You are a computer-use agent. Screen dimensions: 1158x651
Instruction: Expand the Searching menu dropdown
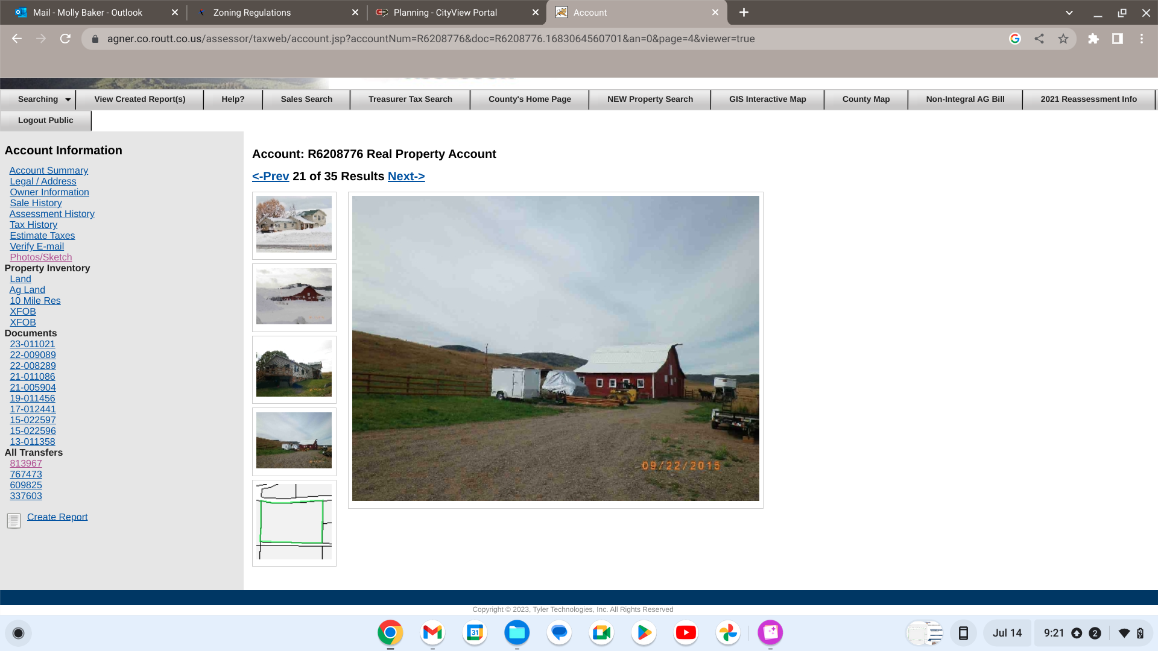pyautogui.click(x=68, y=99)
